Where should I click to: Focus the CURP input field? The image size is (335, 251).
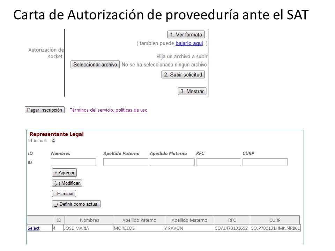265,162
